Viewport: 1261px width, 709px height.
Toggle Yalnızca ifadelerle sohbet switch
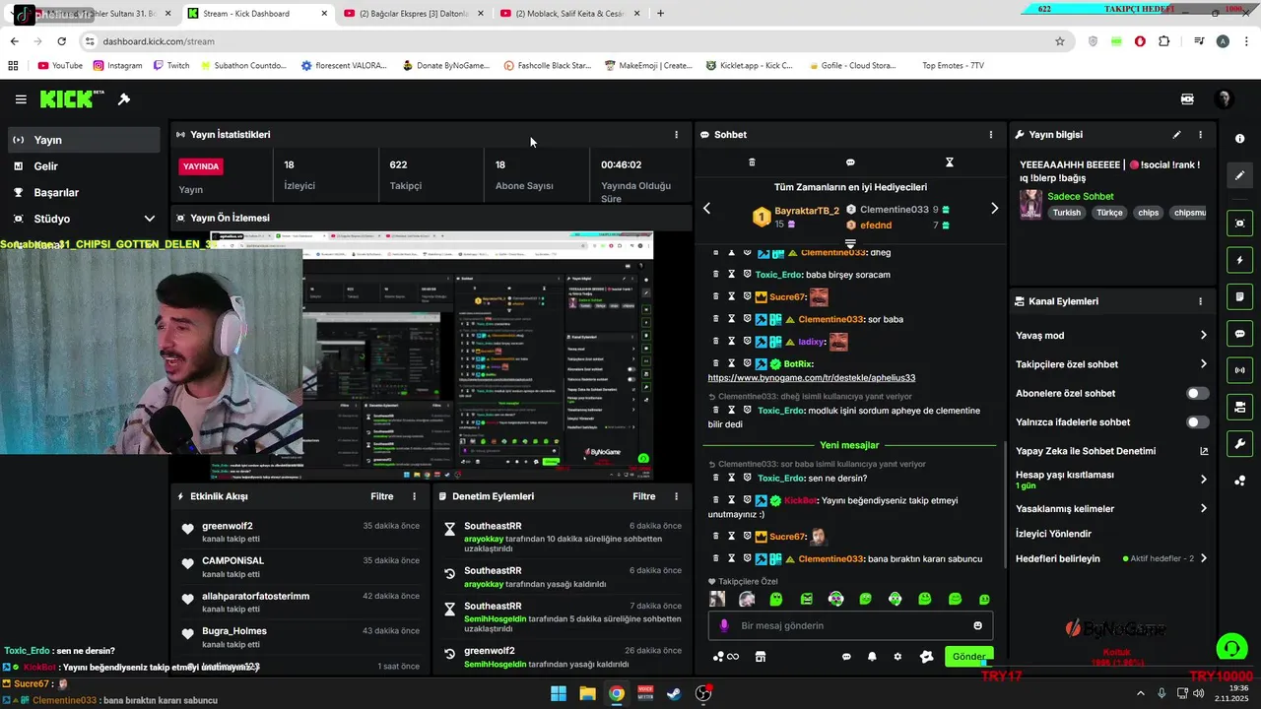pyautogui.click(x=1197, y=422)
